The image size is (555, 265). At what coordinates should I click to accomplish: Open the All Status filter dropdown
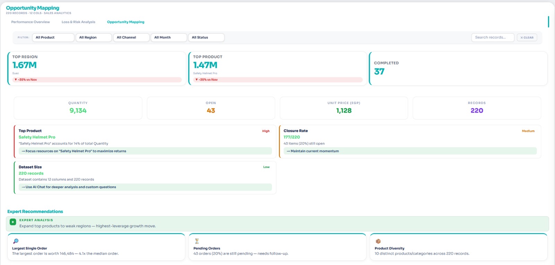[206, 37]
